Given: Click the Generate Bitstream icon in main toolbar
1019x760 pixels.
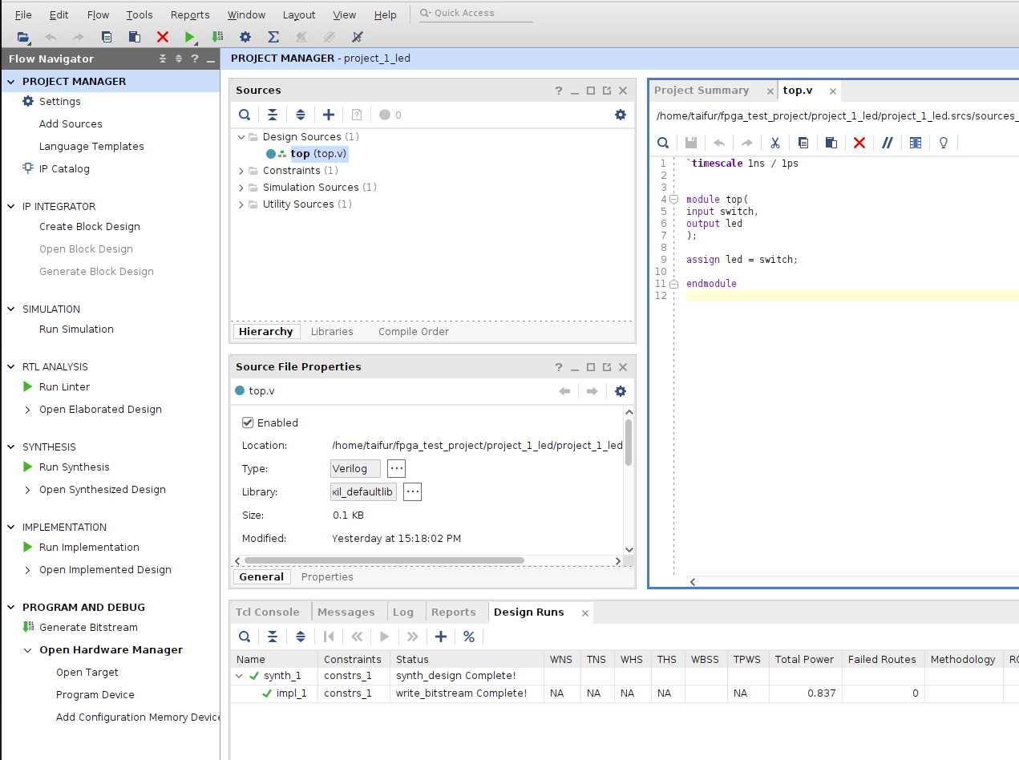Looking at the screenshot, I should [217, 37].
